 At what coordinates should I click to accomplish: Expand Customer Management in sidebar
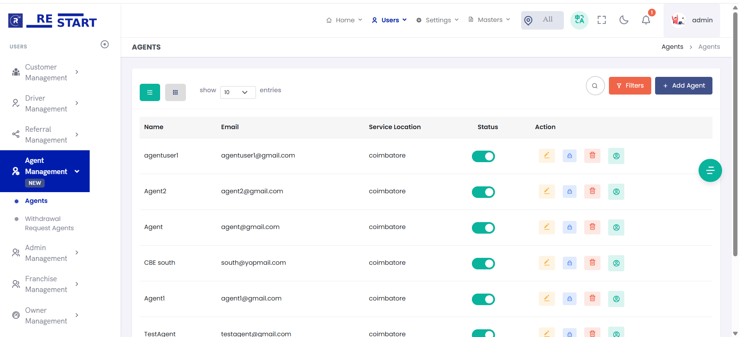point(46,72)
